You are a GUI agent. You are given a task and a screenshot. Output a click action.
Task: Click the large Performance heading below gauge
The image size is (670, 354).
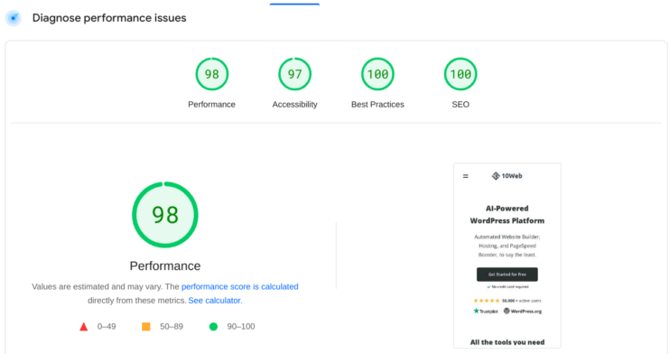(165, 265)
